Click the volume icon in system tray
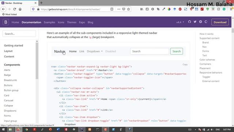Viewport: 234px width, 132px height. click(212, 129)
